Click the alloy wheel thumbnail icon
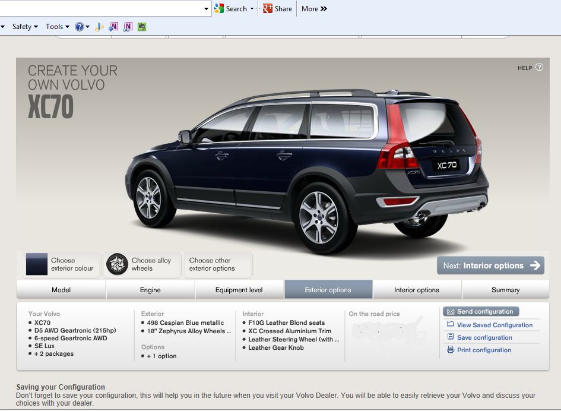This screenshot has width=561, height=411. (x=117, y=264)
